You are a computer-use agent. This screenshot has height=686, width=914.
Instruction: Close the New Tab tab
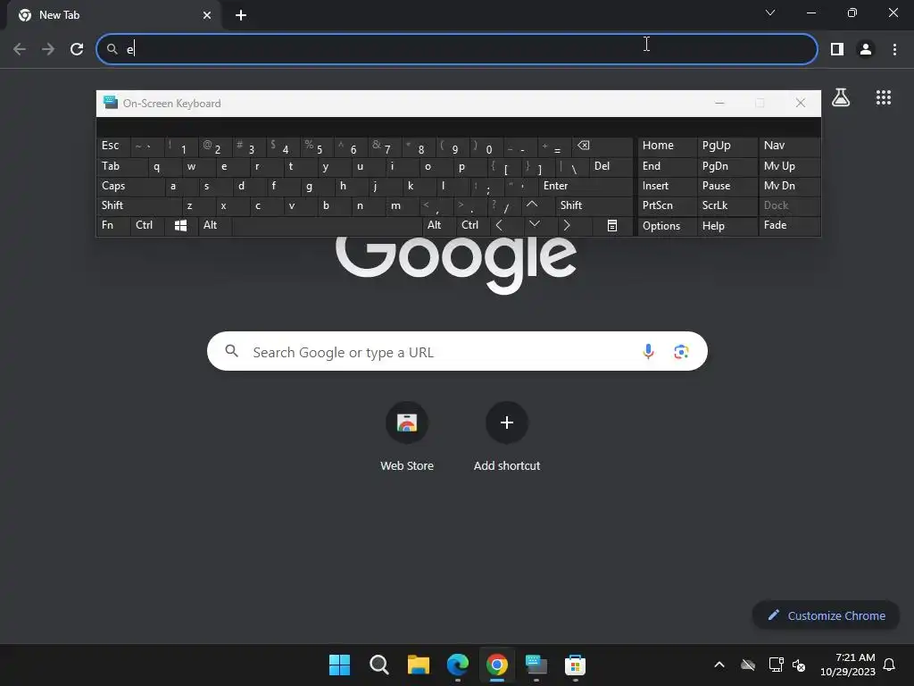pos(207,15)
